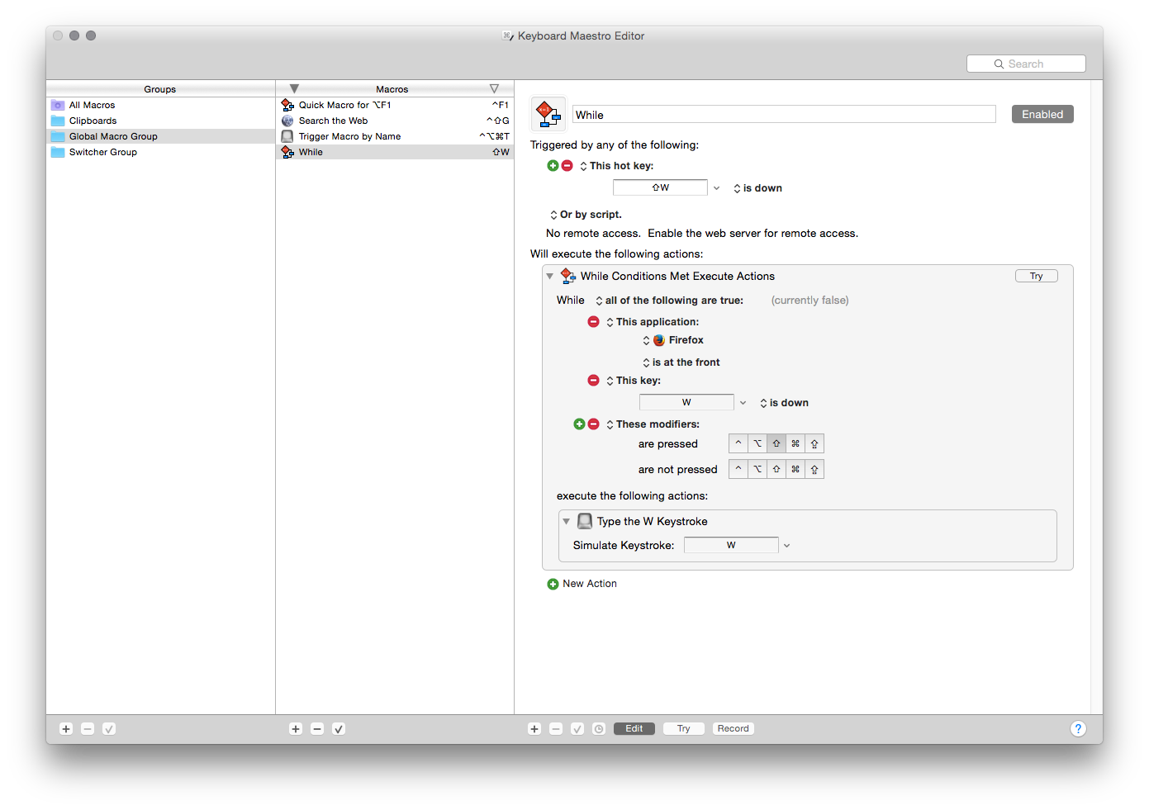Image resolution: width=1149 pixels, height=810 pixels.
Task: Select the Search the Web macro
Action: click(x=333, y=121)
